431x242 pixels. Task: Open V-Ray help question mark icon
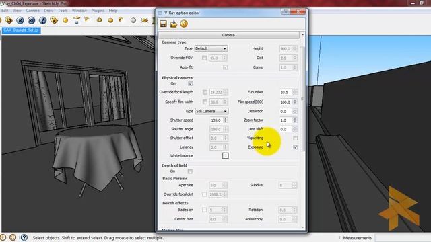(x=42, y=20)
